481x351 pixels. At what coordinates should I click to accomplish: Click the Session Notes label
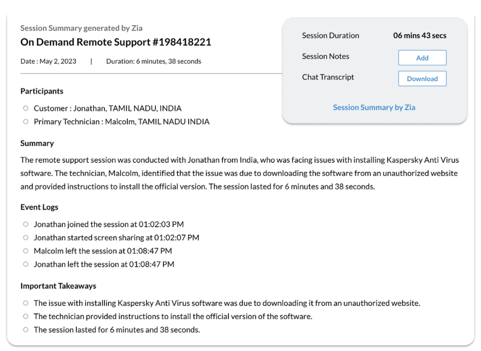[326, 56]
